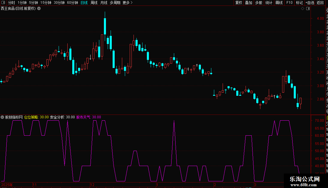Click month 1 marker on time axis
328x188 pixels.
coord(157,185)
